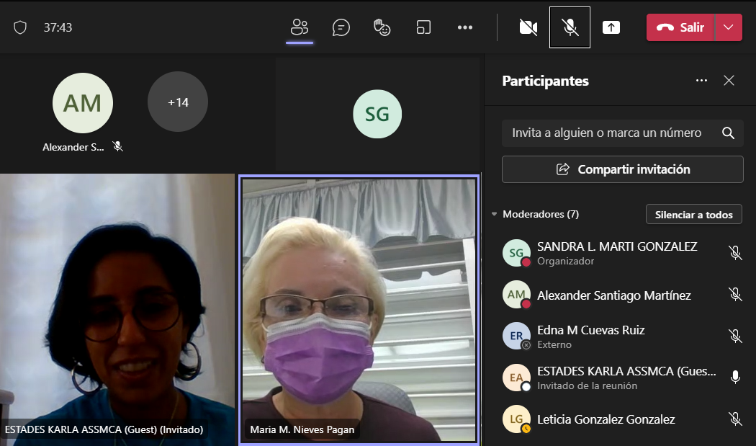Click ESTADES KARLA ASSMCA name in list
This screenshot has height=446, width=756.
(626, 371)
